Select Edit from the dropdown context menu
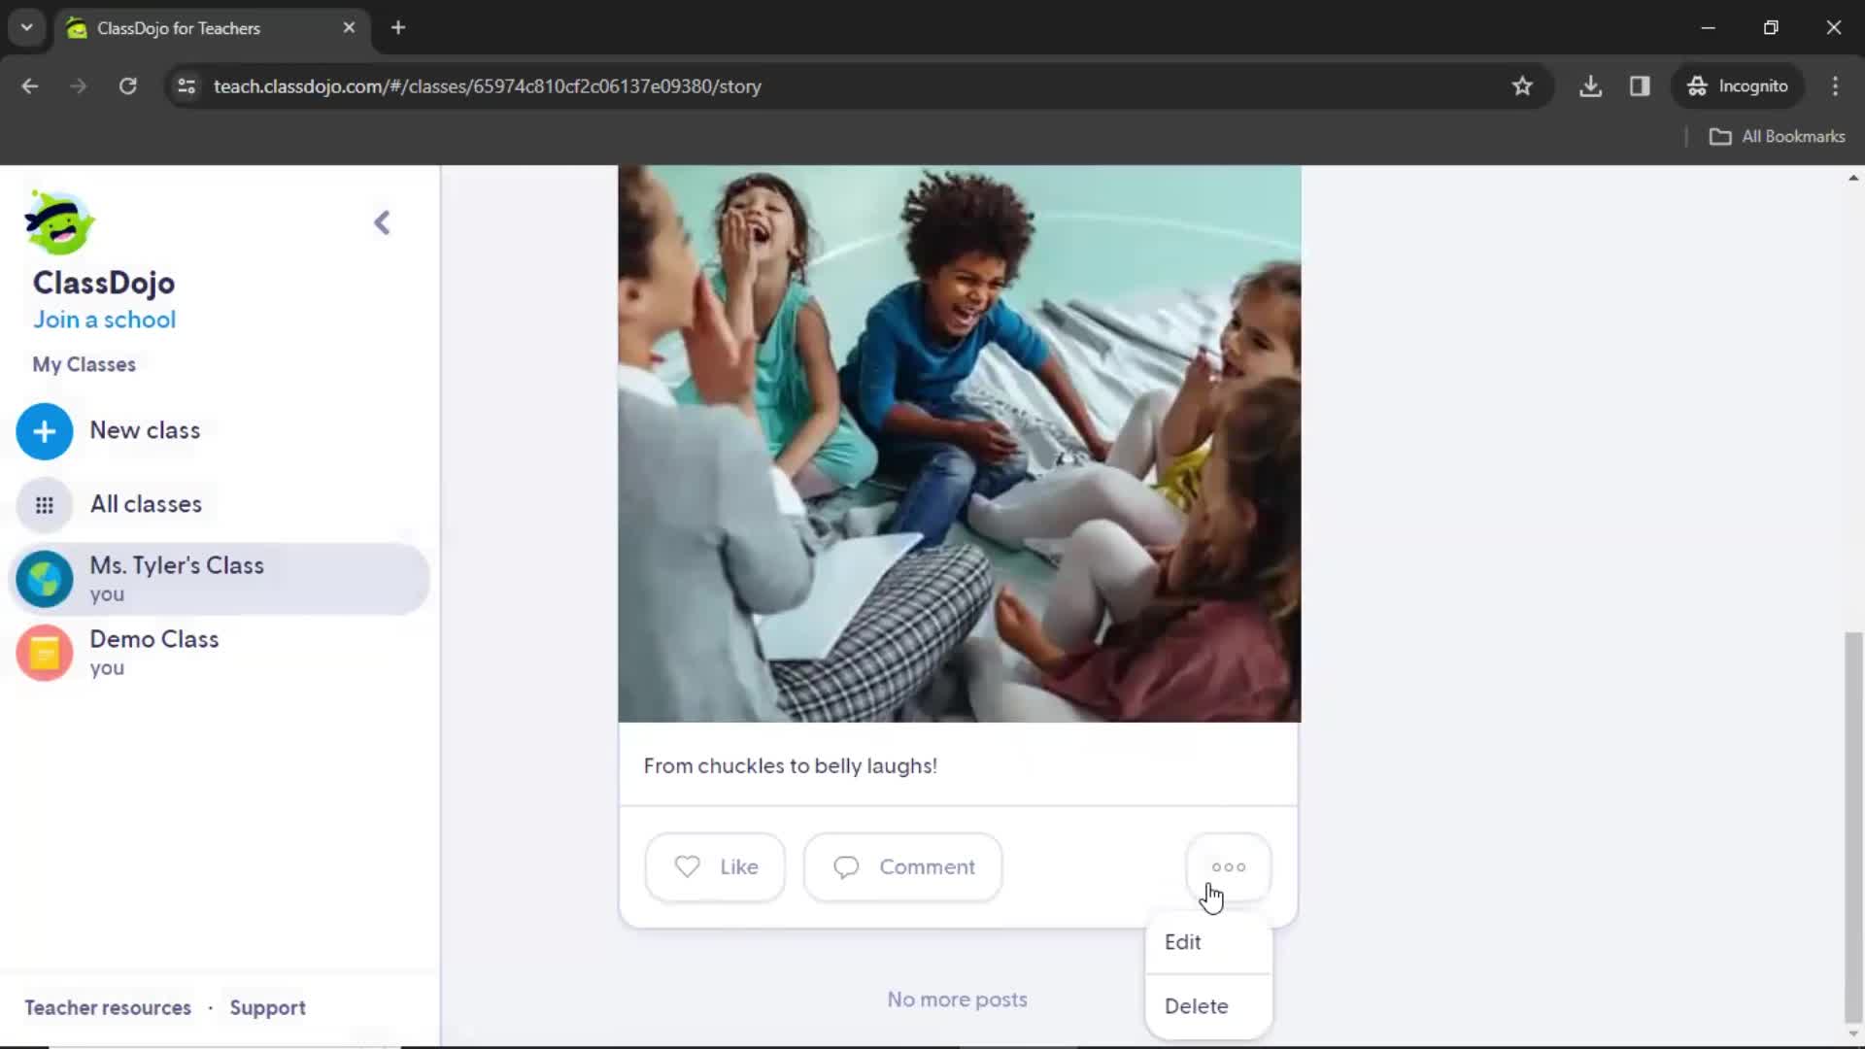 point(1183,941)
